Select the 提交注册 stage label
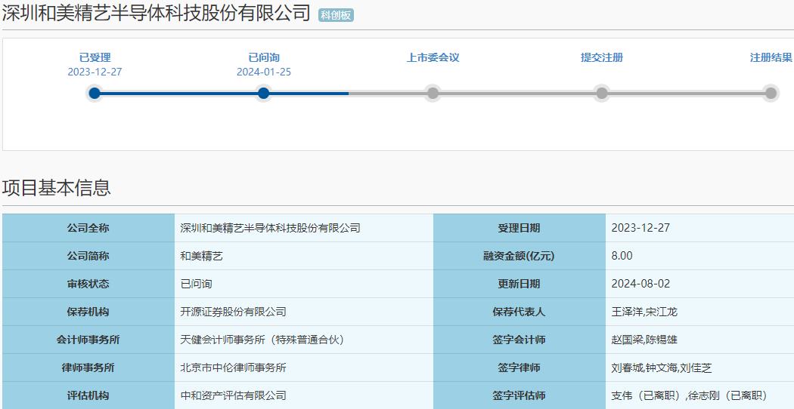Viewport: 794px width, 409px height. [602, 58]
